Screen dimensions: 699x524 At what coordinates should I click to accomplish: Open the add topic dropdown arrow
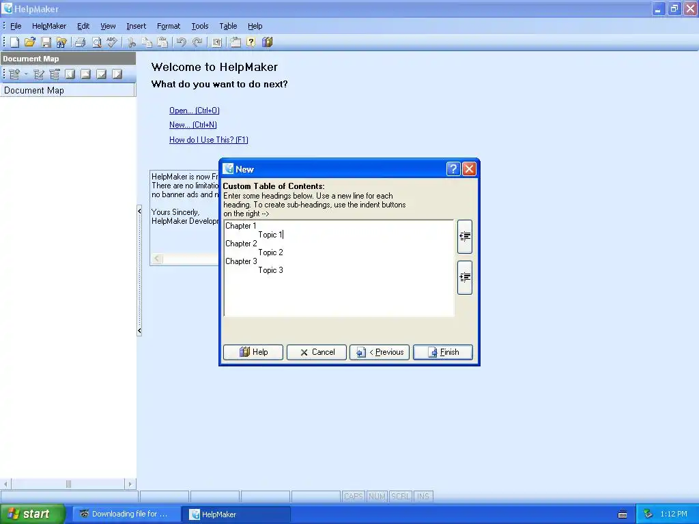(x=26, y=74)
